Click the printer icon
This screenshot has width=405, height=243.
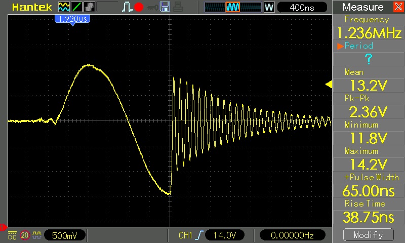coord(177,7)
